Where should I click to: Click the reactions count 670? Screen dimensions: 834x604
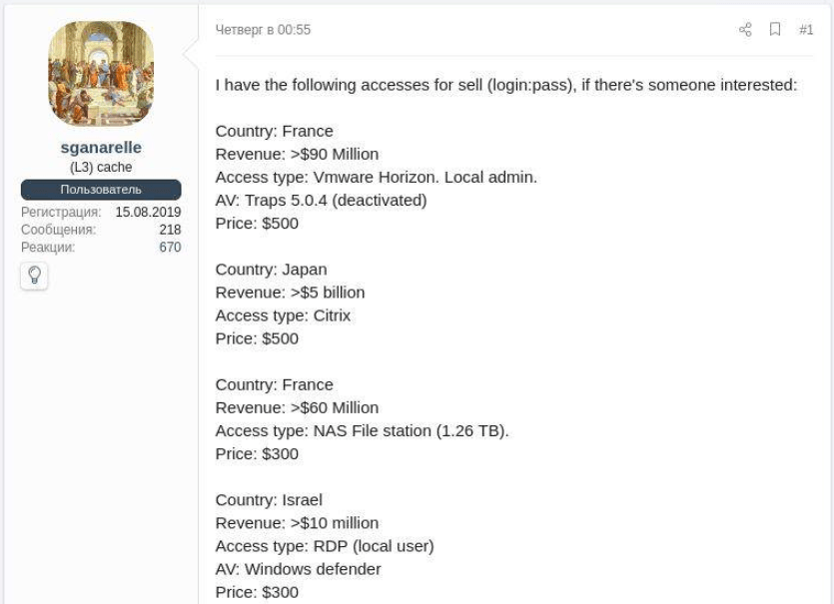pos(170,247)
